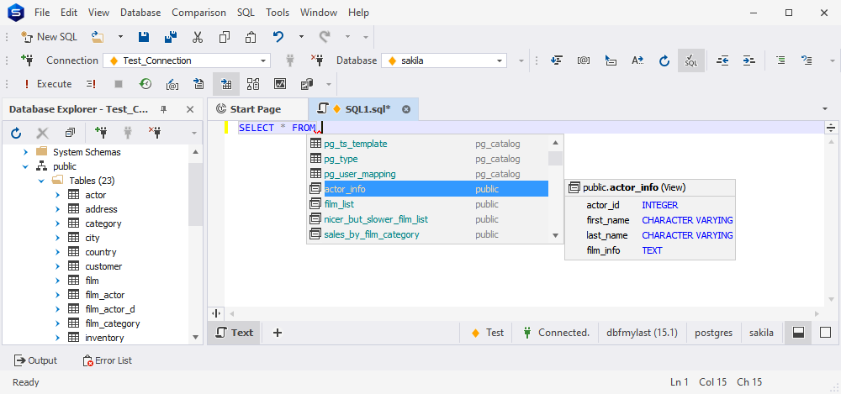Open the Undo history dropdown arrow
This screenshot has height=394, width=841.
coord(301,37)
